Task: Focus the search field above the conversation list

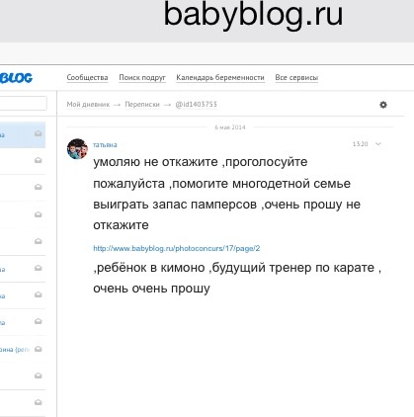Action: point(23,104)
